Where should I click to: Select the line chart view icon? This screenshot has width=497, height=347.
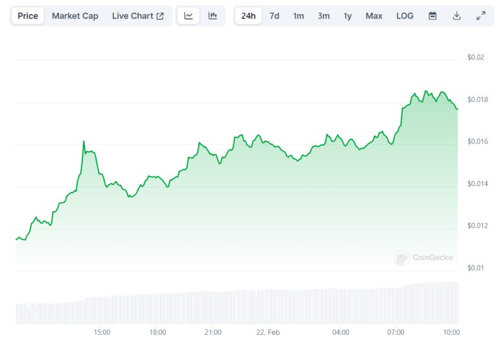(188, 16)
